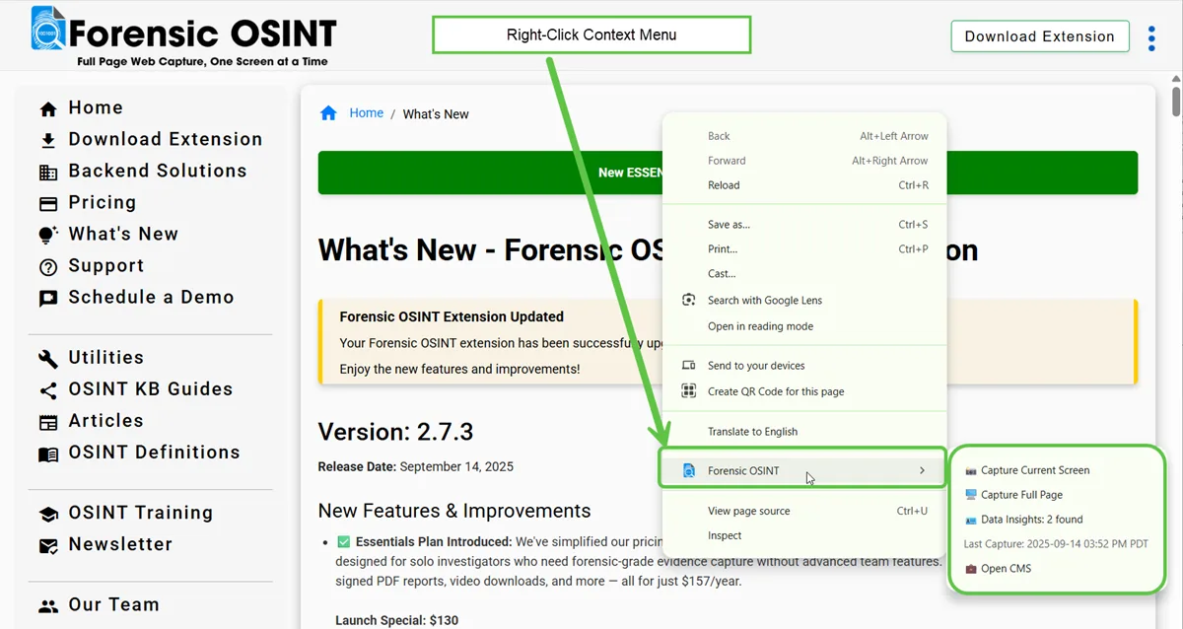Click the Forensic OSINT logo
This screenshot has width=1183, height=629.
tap(183, 36)
